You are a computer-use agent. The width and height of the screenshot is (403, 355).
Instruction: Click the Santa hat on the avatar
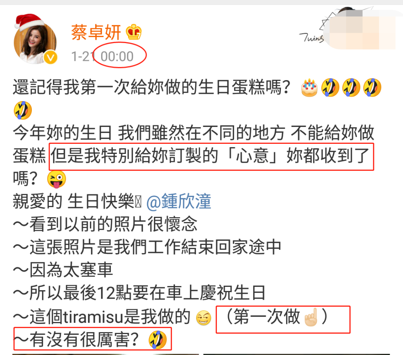tap(29, 21)
